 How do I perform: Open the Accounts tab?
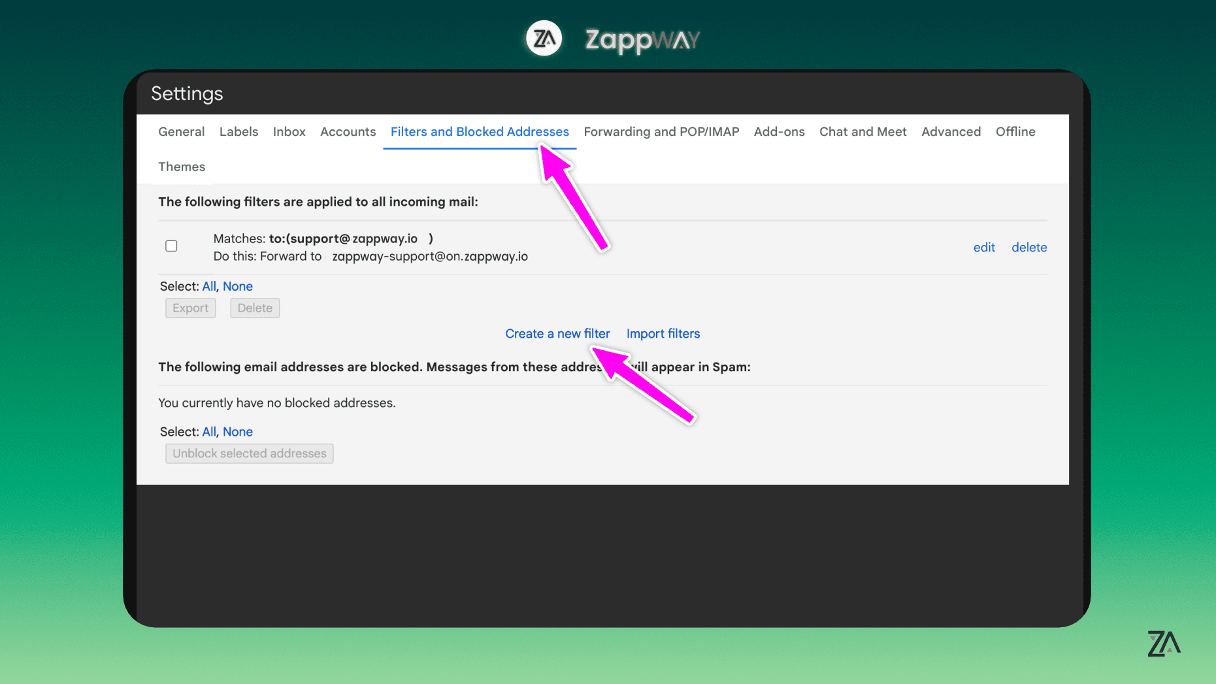pyautogui.click(x=348, y=131)
